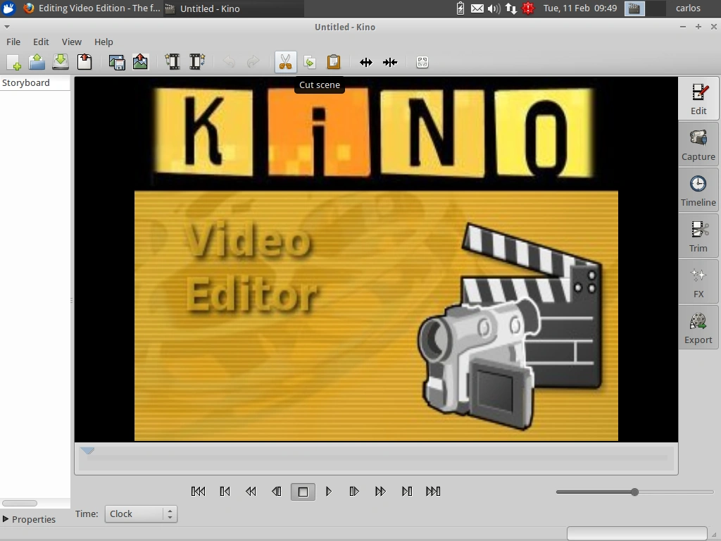This screenshot has height=541, width=721.
Task: Open the Time format Clock dropdown
Action: click(x=141, y=514)
